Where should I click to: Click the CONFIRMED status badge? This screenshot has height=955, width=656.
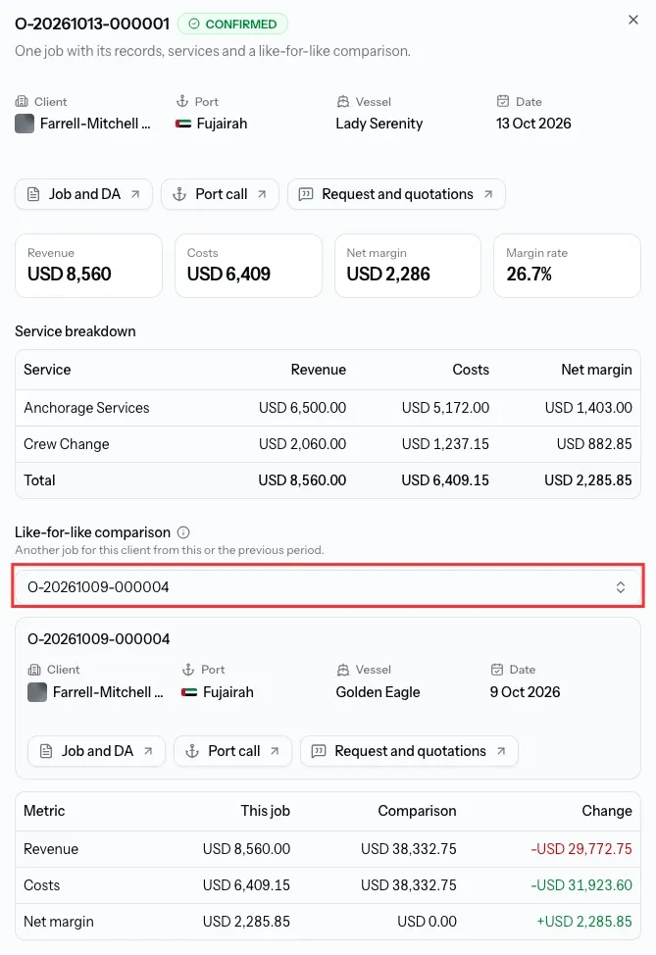(232, 24)
